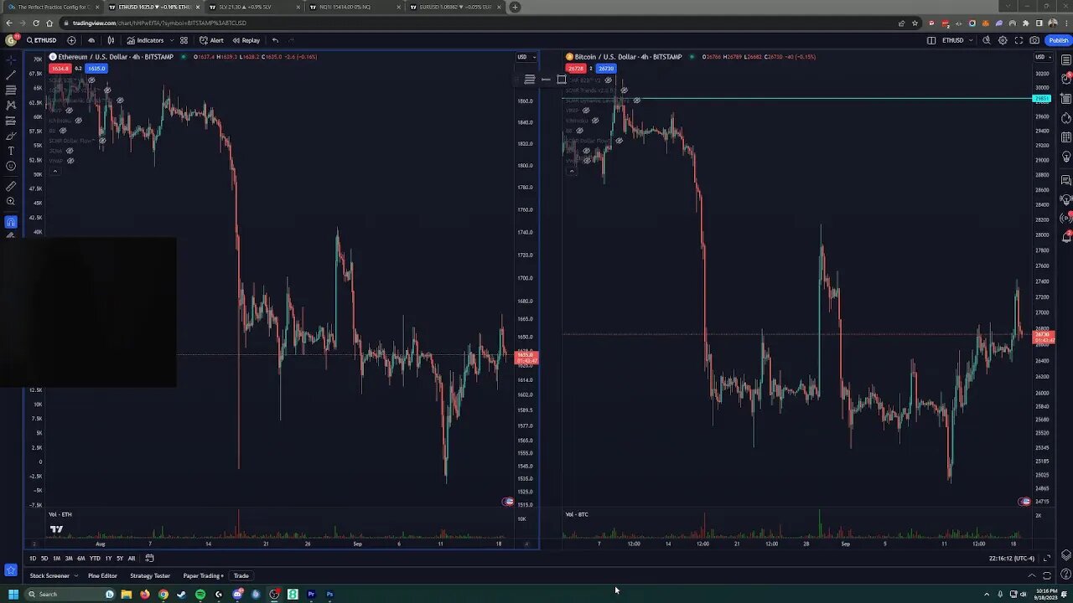
Task: Open the Windows Start menu
Action: tap(13, 595)
